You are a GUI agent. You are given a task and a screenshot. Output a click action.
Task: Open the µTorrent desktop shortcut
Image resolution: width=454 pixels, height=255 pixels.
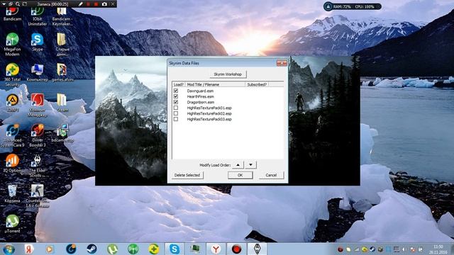(x=12, y=224)
